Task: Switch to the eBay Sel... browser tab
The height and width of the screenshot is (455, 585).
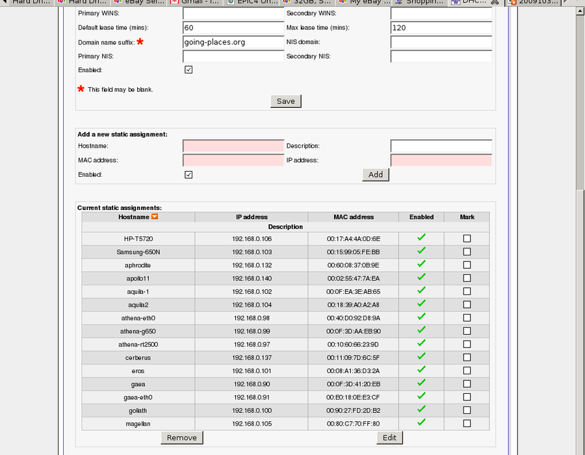Action: pyautogui.click(x=139, y=2)
